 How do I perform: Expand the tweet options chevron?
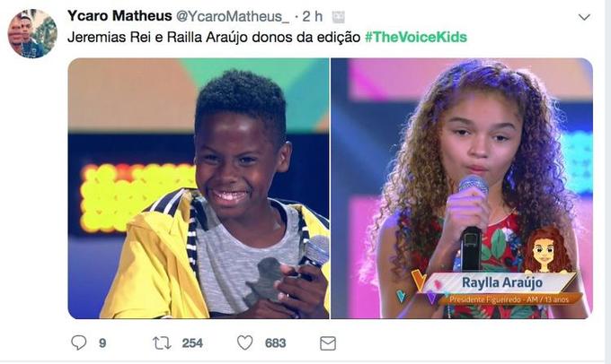584,17
